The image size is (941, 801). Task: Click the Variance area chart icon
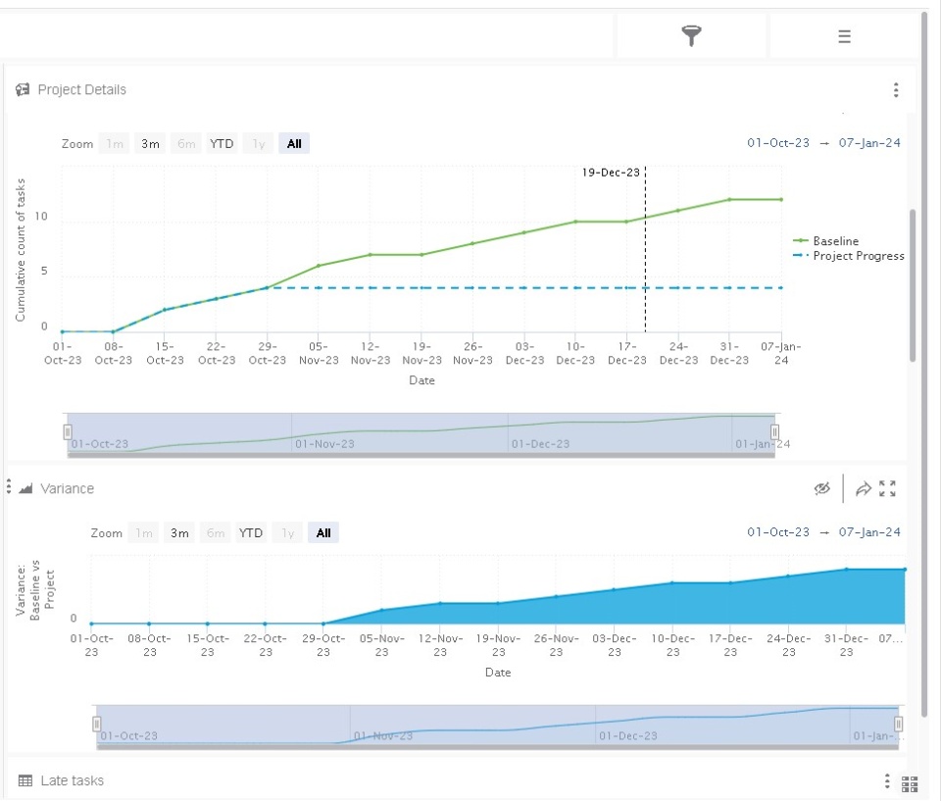25,489
